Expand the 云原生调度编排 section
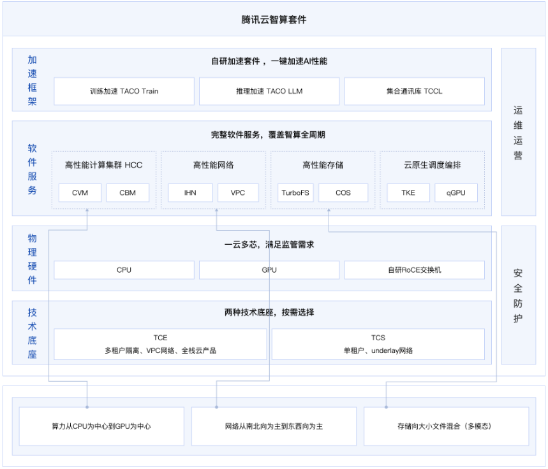Image resolution: width=548 pixels, height=469 pixels. pos(433,163)
